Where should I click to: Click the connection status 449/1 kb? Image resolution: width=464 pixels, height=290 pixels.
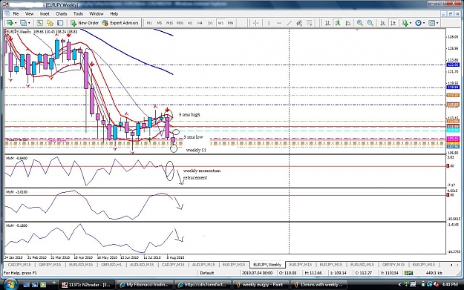click(x=434, y=273)
